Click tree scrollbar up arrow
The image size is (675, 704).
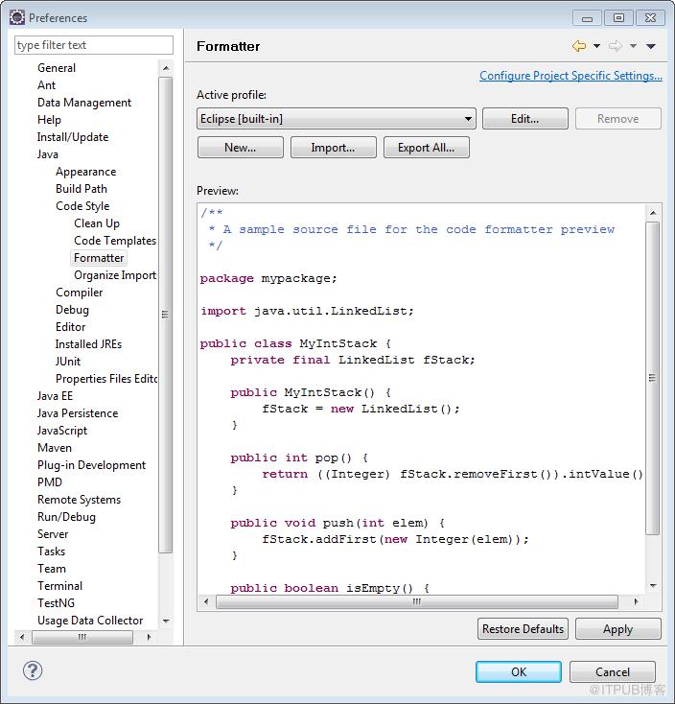(166, 68)
